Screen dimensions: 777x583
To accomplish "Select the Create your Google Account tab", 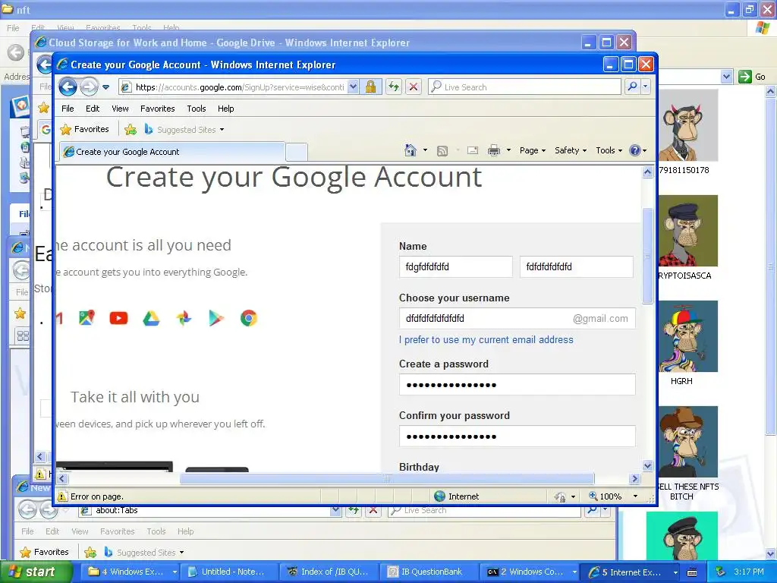I will pyautogui.click(x=172, y=152).
